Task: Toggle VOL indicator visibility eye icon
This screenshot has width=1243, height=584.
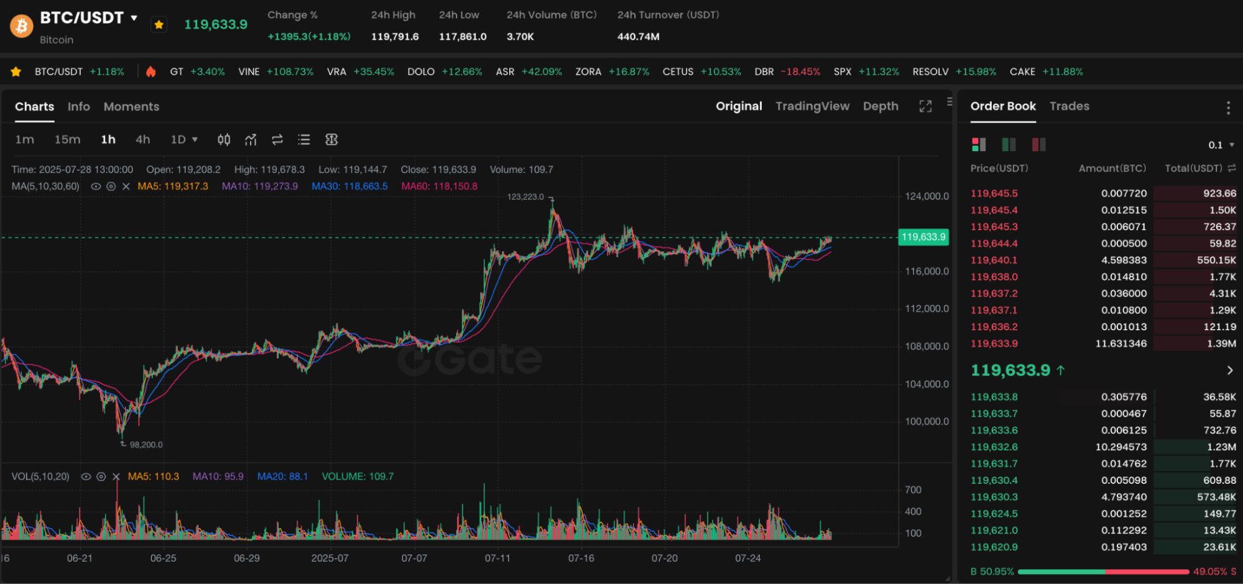Action: [86, 476]
